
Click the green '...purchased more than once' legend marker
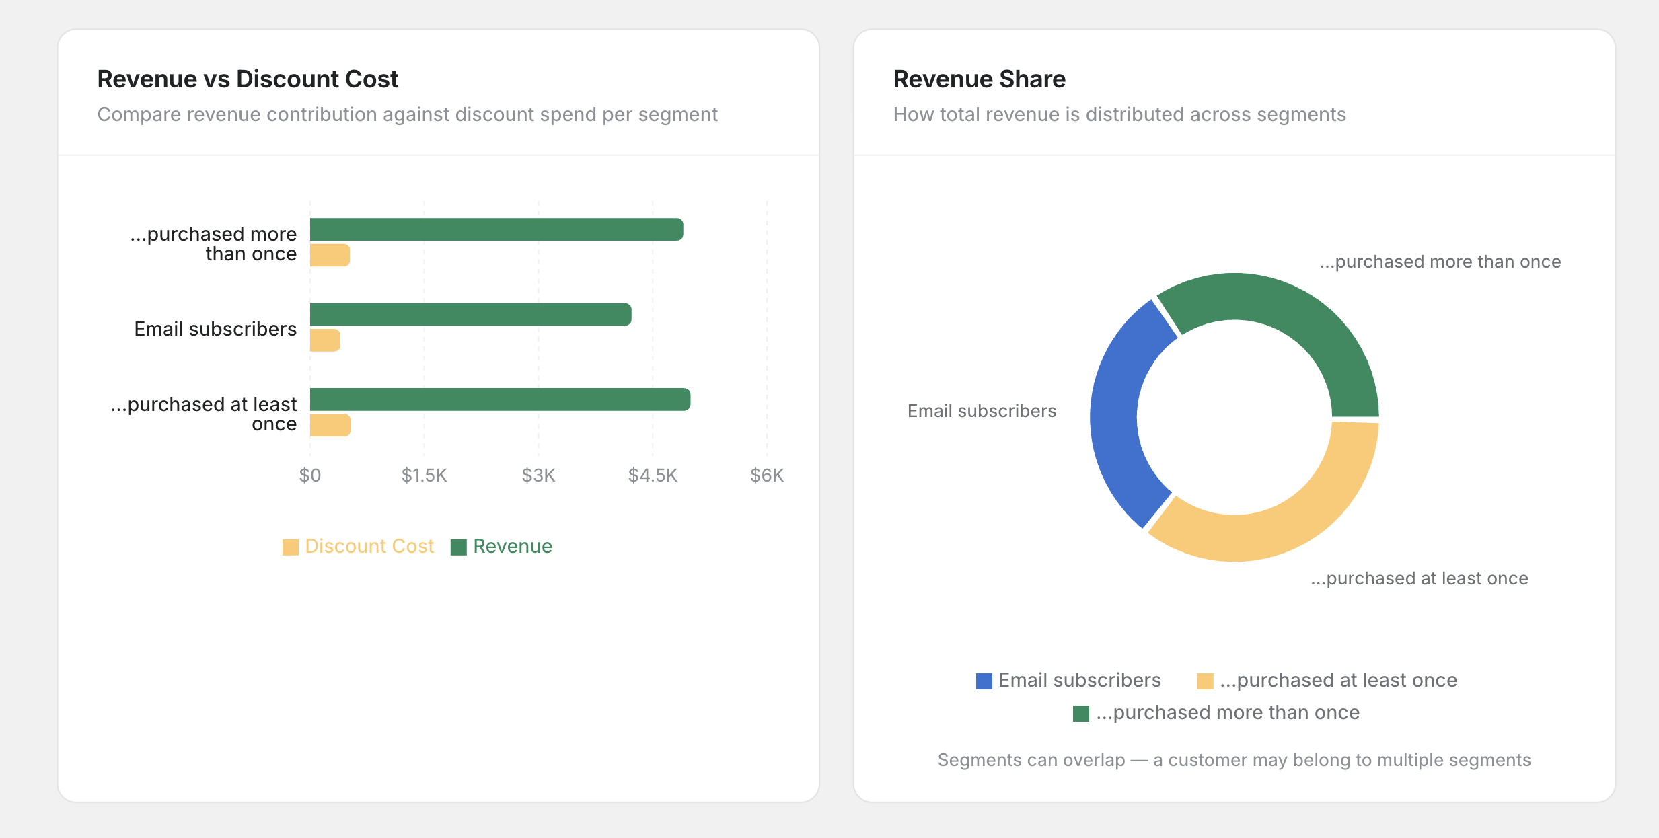tap(1082, 712)
